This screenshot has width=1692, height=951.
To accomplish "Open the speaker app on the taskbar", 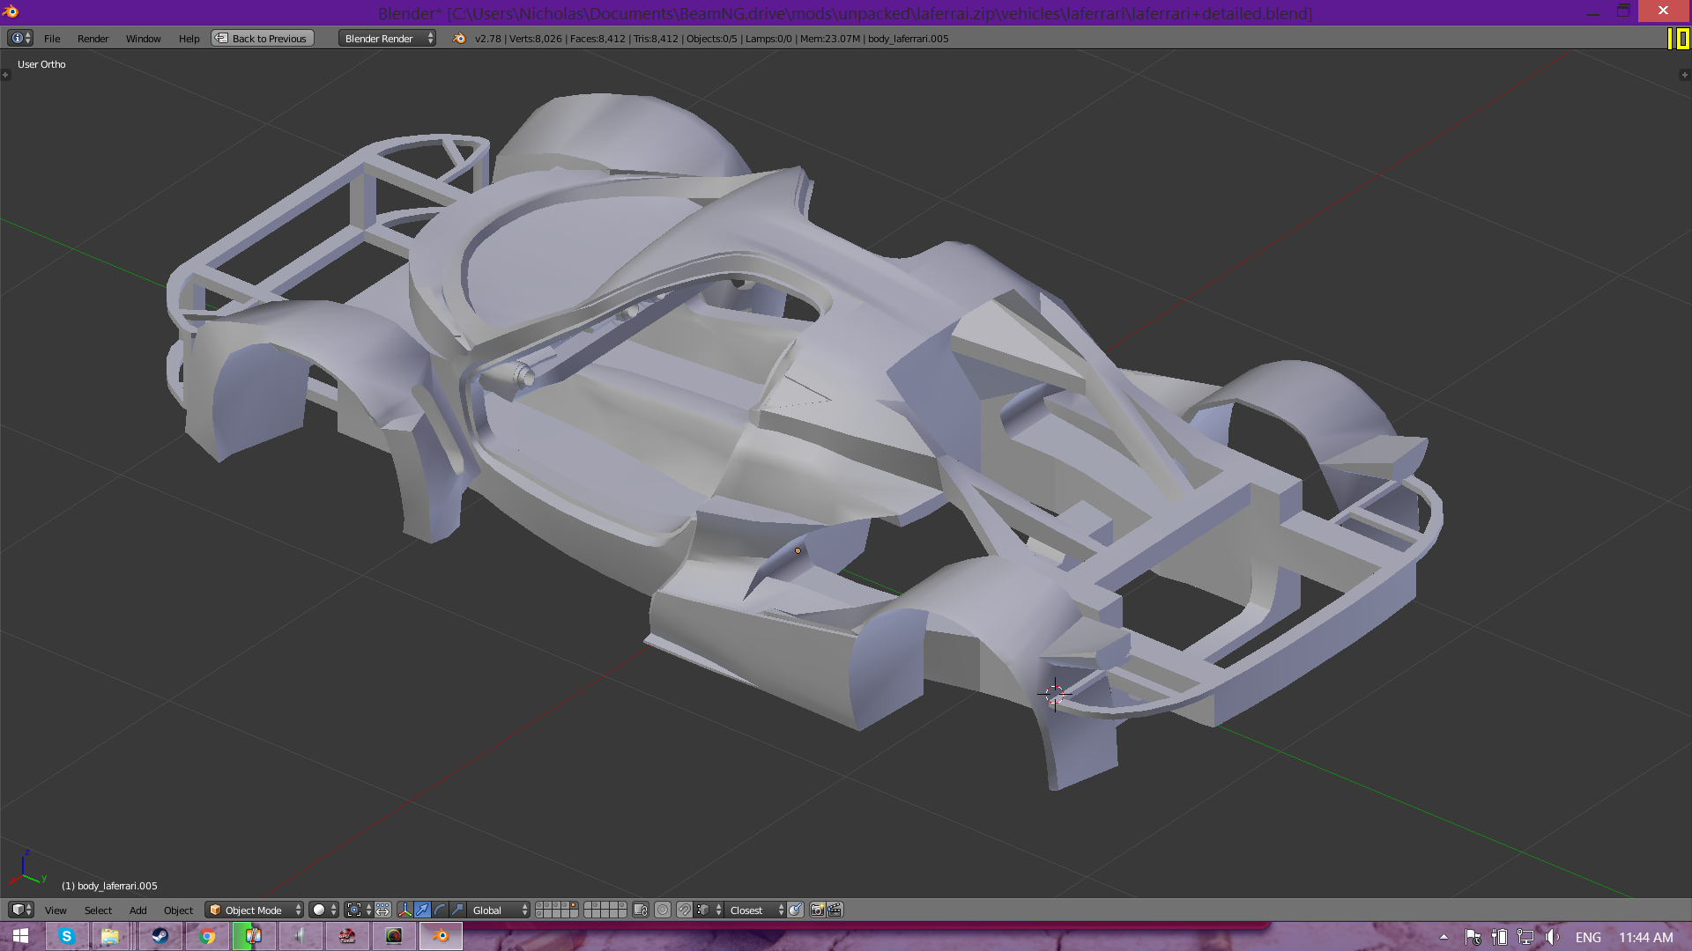I will (x=301, y=936).
